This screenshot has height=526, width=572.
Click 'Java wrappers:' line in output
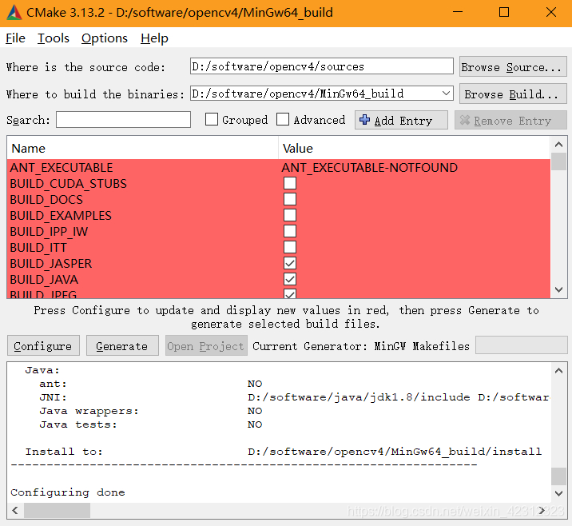[x=89, y=411]
